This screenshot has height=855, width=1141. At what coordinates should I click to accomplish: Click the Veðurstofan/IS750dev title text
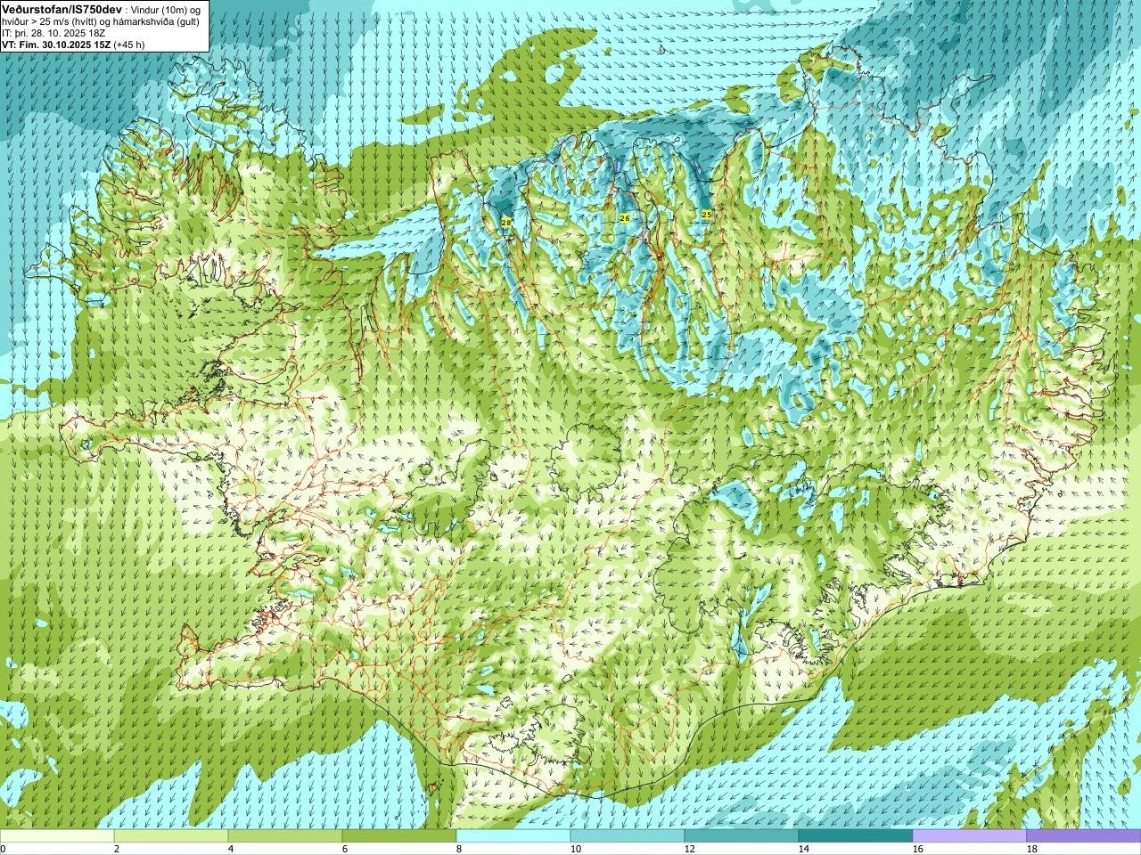[62, 9]
